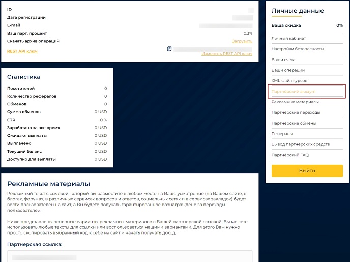350x262 pixels.
Task: Open Партнёрские обмены menu item
Action: [x=294, y=123]
